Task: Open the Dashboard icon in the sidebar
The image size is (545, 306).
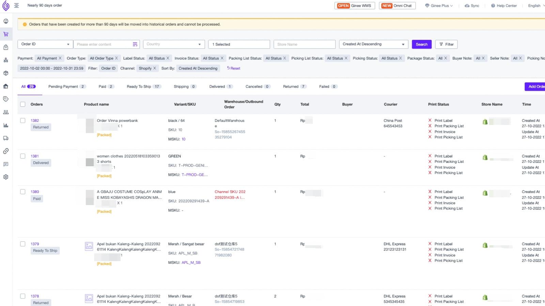Action: [6, 21]
